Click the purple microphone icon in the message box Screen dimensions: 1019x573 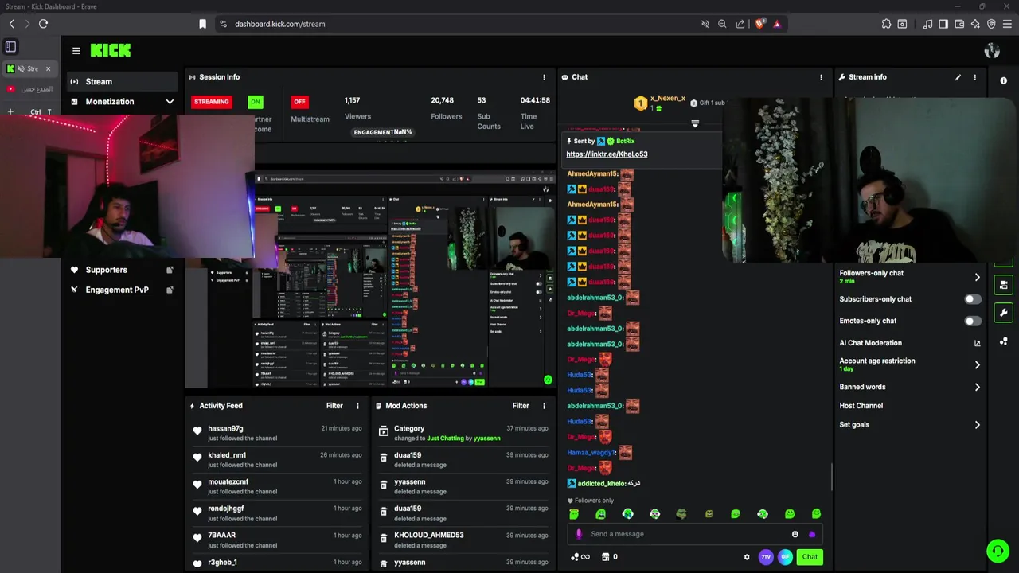point(579,534)
